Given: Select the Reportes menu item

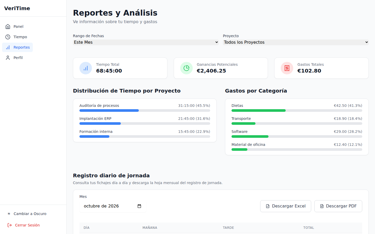Looking at the screenshot, I should tap(17, 47).
